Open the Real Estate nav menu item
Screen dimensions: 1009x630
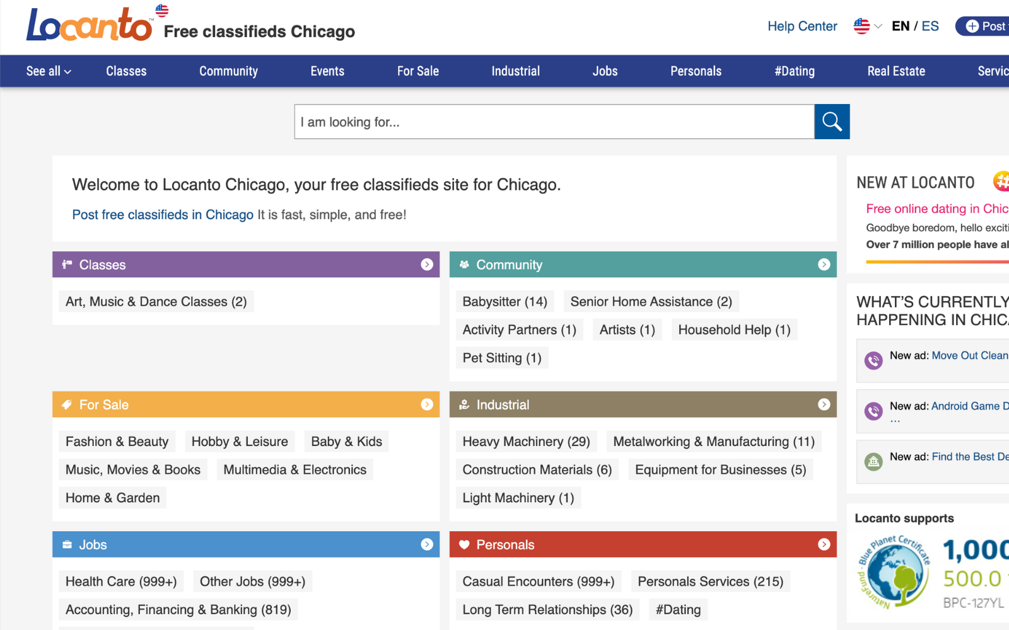point(896,71)
